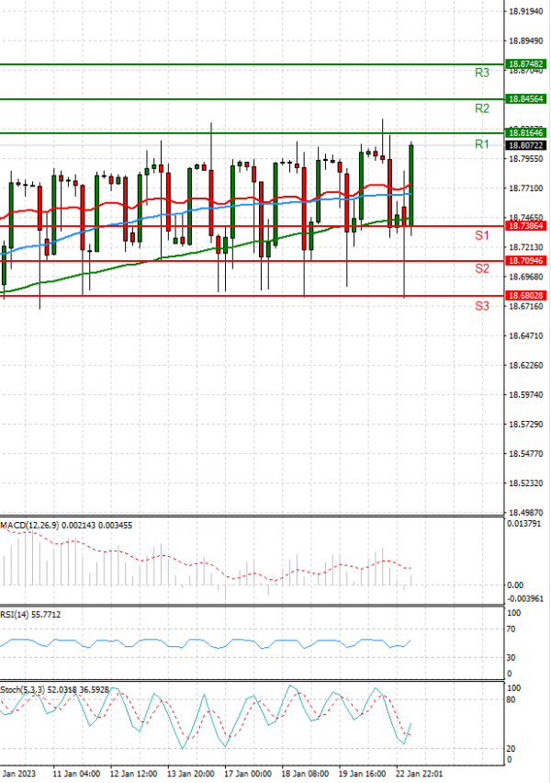The image size is (551, 783).
Task: Click the 22 Jan 22:01 time label
Action: pos(420,774)
